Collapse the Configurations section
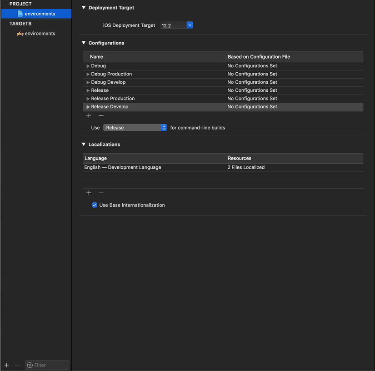 84,43
